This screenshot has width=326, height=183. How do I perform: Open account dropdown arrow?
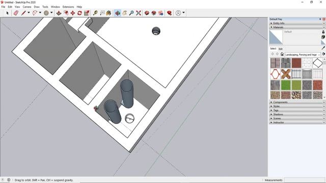(x=183, y=13)
